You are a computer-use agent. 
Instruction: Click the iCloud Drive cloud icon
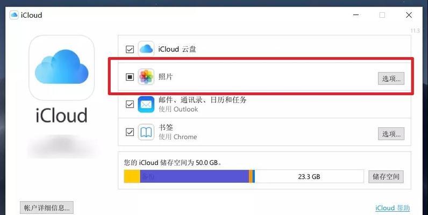(146, 49)
